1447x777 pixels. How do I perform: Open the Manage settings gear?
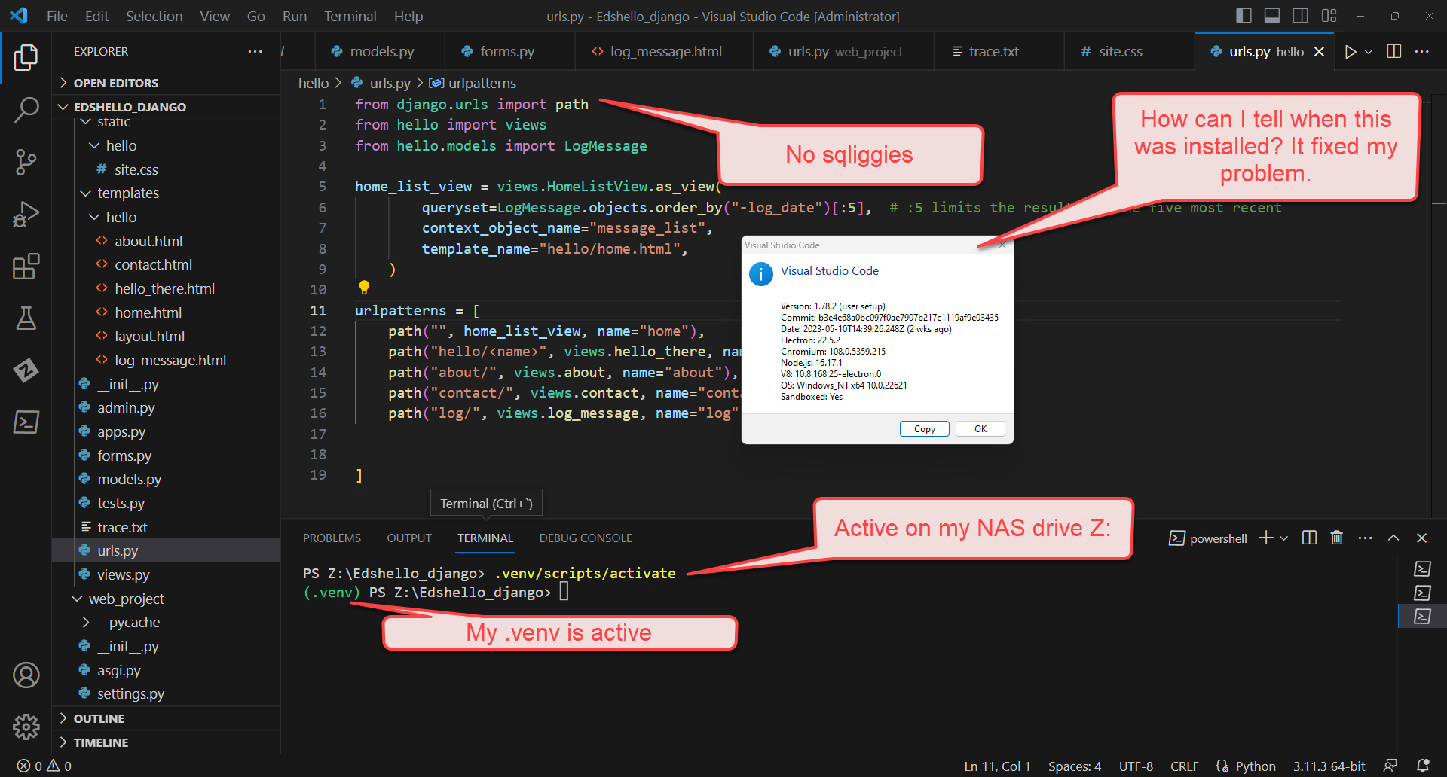click(26, 727)
